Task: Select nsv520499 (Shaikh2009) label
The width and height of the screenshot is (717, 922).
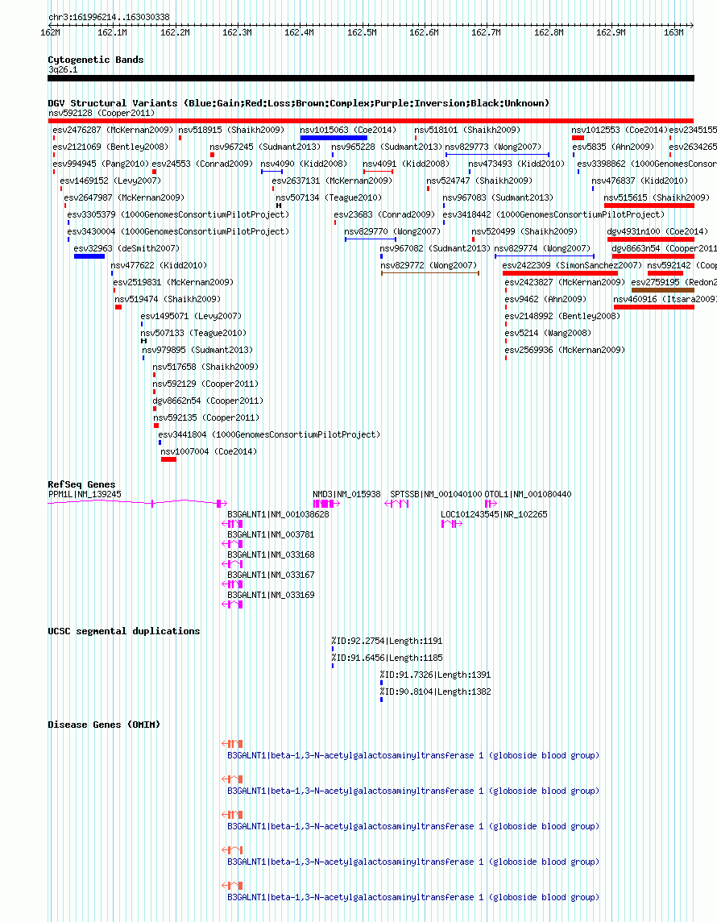Action: pyautogui.click(x=524, y=231)
